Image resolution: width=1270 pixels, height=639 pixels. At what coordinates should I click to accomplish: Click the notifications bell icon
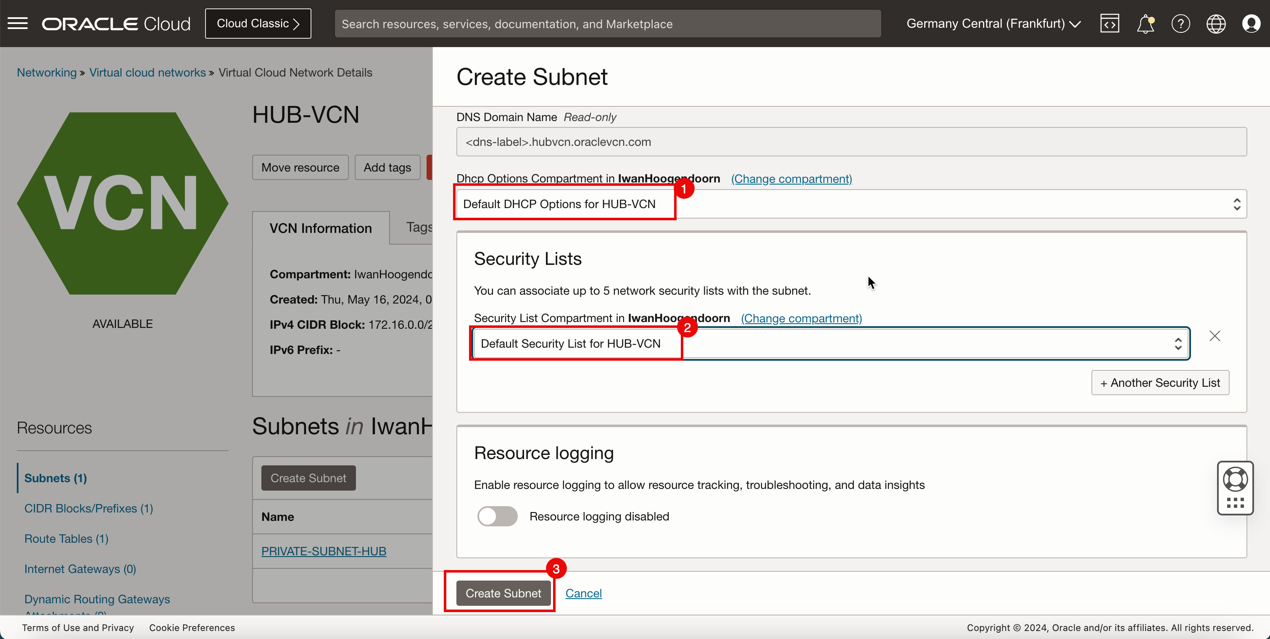(1146, 24)
